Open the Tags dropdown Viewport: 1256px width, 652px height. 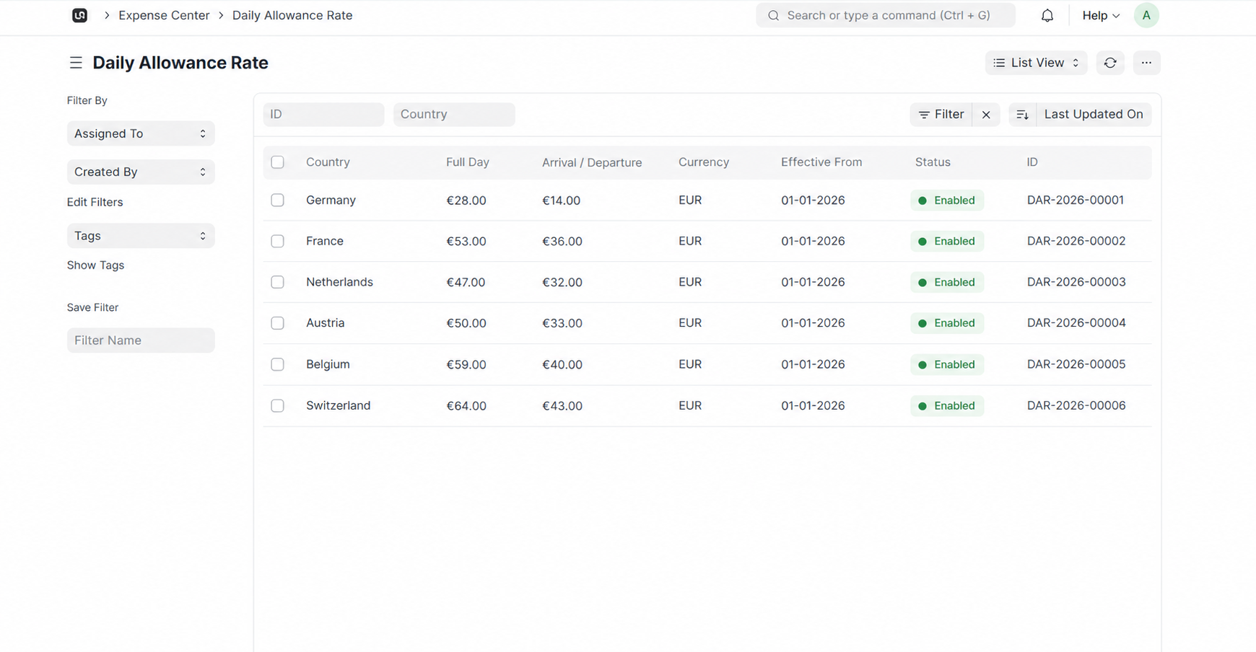click(141, 236)
